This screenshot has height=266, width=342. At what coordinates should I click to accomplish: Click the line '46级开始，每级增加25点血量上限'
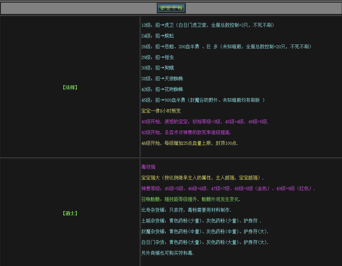[x=190, y=143]
